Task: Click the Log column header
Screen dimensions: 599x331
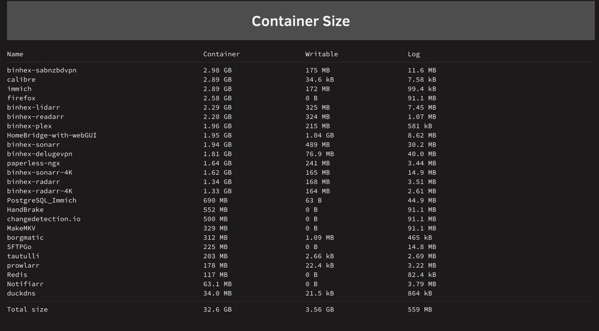Action: (x=414, y=54)
